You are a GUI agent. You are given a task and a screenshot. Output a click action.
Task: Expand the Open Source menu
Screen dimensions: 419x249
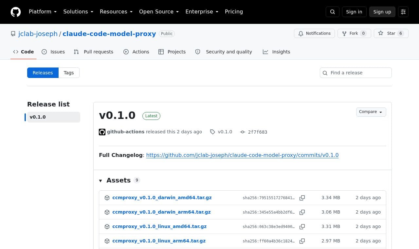click(159, 12)
